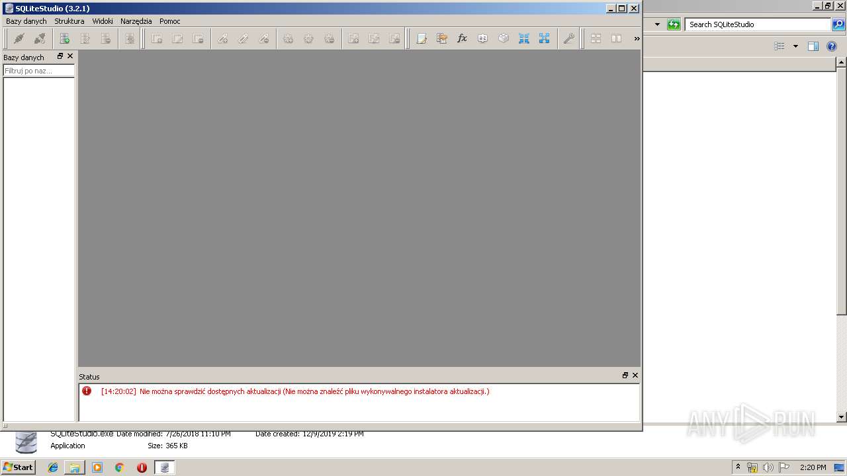Close the Bazy danych panel
Screen dimensions: 847x476
point(70,56)
